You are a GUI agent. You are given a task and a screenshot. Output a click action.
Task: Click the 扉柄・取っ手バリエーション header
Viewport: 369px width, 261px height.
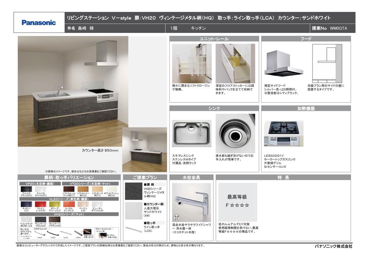69,177
